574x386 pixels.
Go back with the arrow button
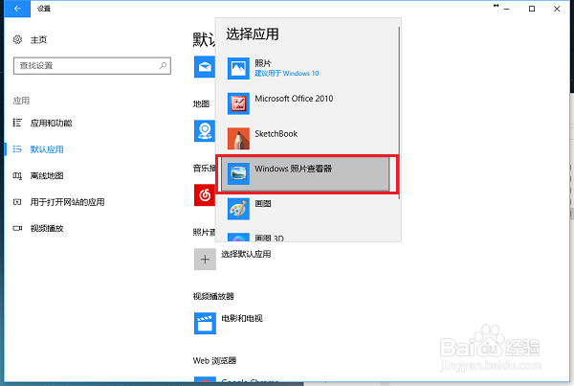coord(17,9)
